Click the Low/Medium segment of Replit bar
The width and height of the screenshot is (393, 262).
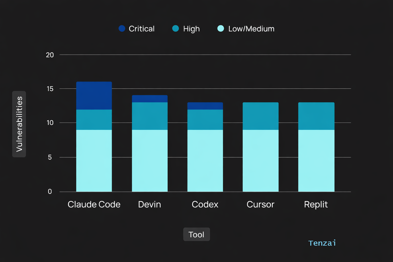316,161
